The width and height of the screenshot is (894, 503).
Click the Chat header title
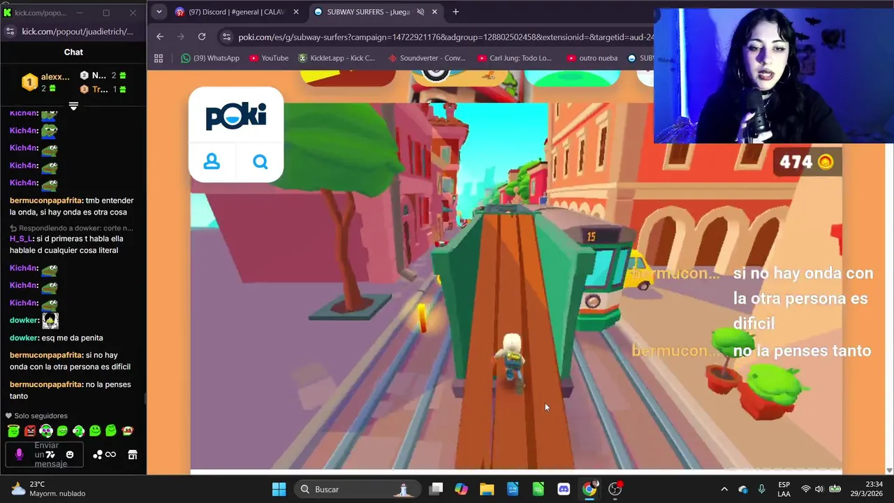click(x=73, y=52)
